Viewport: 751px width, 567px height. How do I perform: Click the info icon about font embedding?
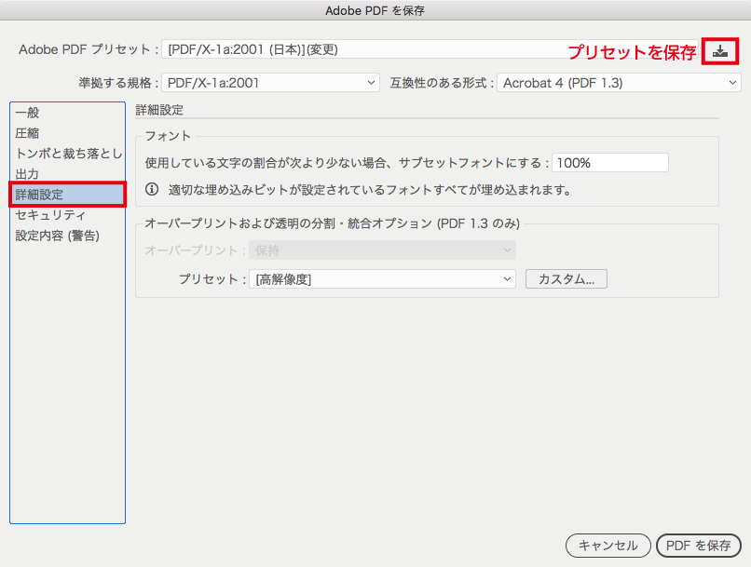point(152,189)
